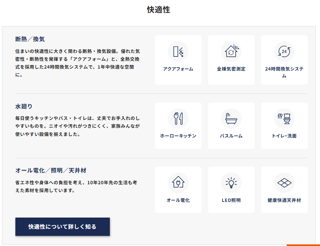Click the トイレ・洗面 text label
The width and height of the screenshot is (320, 246).
(284, 136)
